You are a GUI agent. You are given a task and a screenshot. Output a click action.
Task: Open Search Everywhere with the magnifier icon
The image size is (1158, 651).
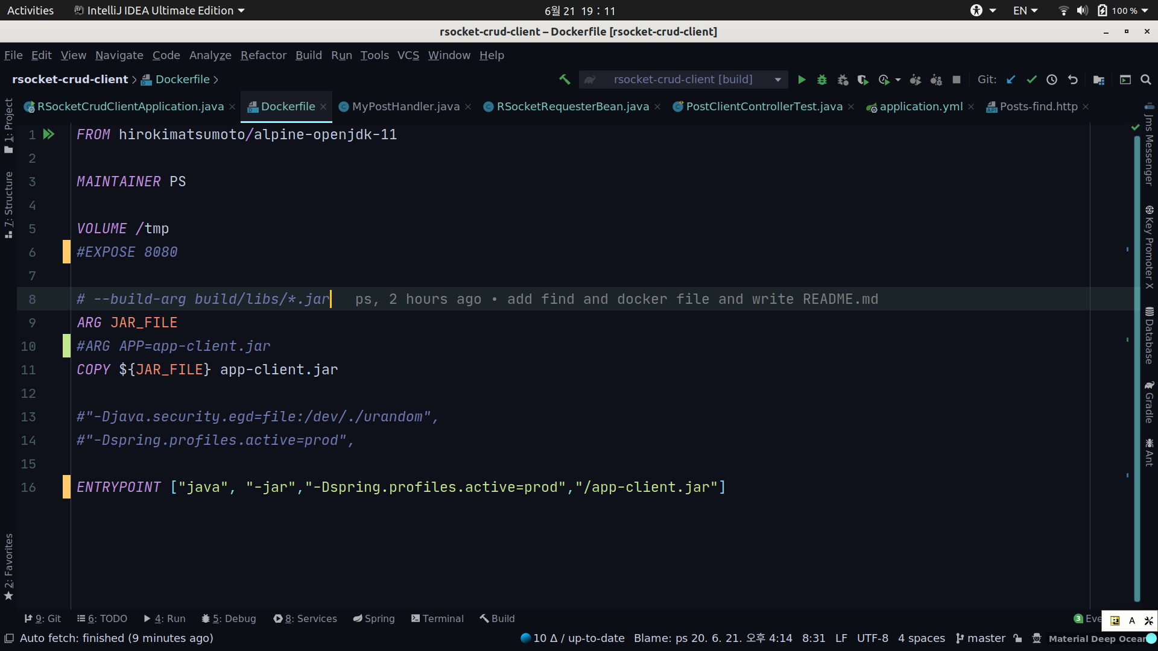1146,80
